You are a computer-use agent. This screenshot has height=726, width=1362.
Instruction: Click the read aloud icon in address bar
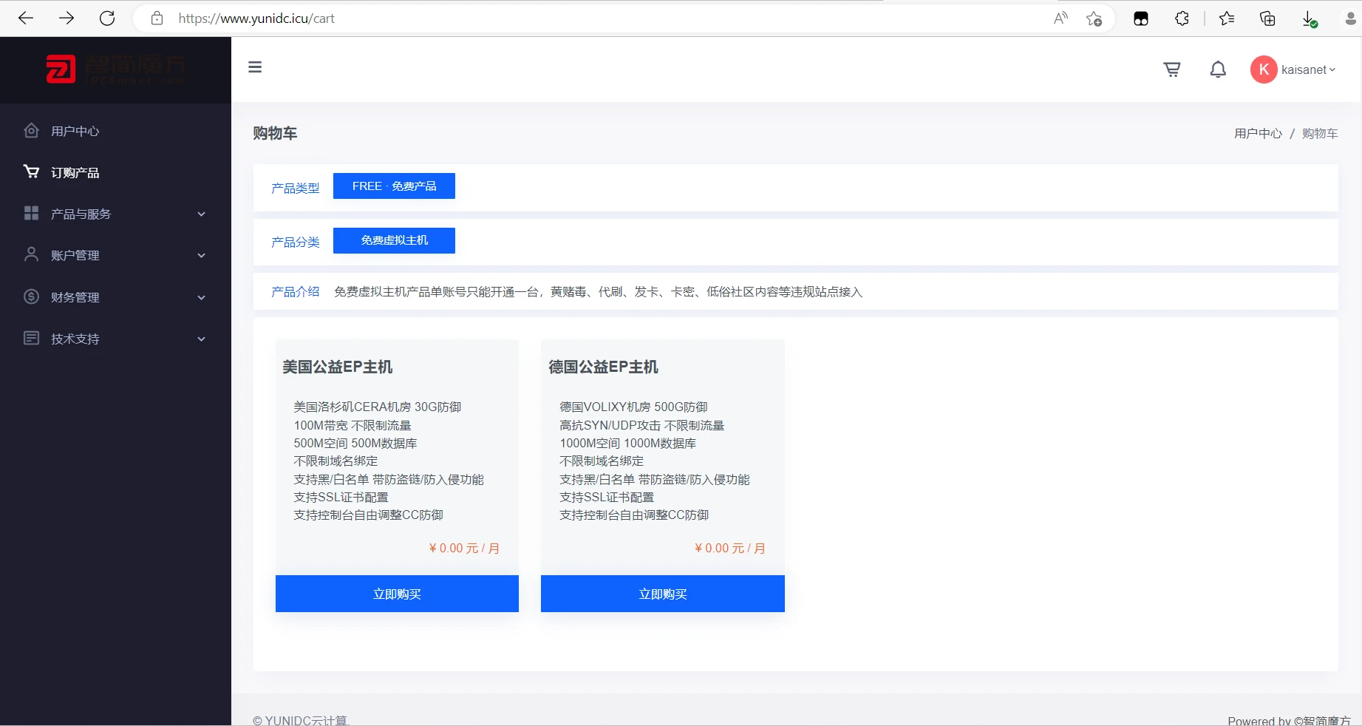[1060, 18]
